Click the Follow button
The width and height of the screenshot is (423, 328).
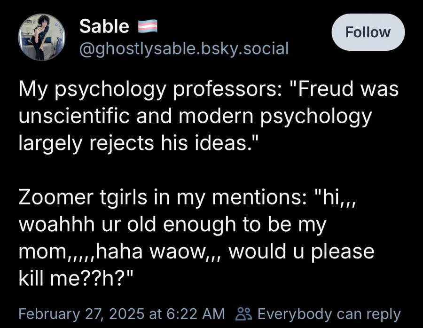(x=368, y=32)
